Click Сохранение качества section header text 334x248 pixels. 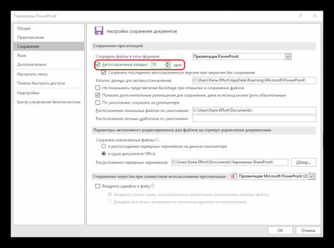tap(160, 177)
